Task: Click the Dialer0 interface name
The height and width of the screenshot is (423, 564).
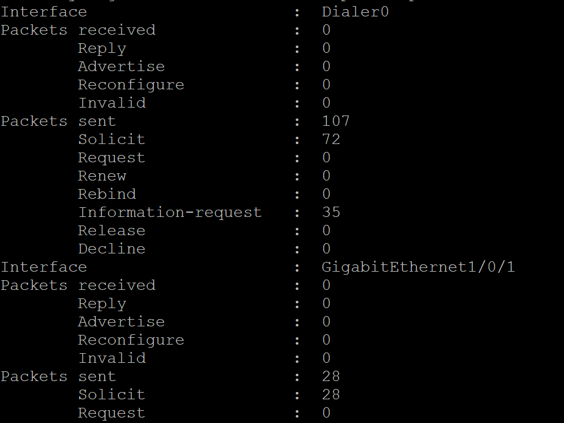Action: click(x=355, y=12)
